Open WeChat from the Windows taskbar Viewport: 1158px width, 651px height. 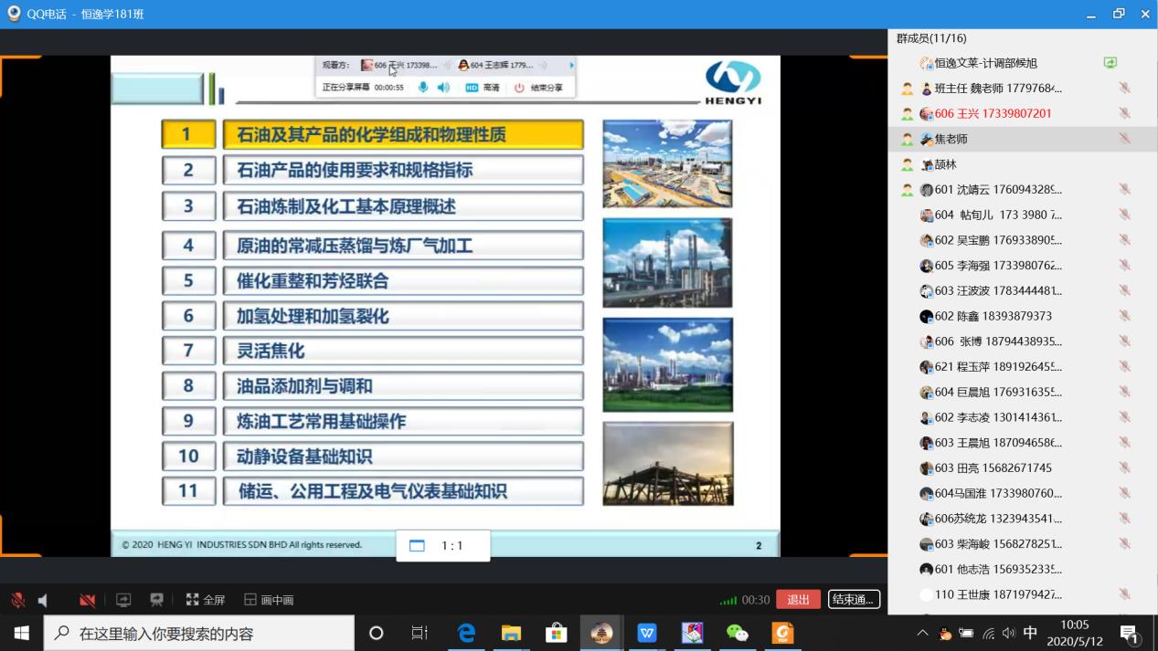coord(737,633)
